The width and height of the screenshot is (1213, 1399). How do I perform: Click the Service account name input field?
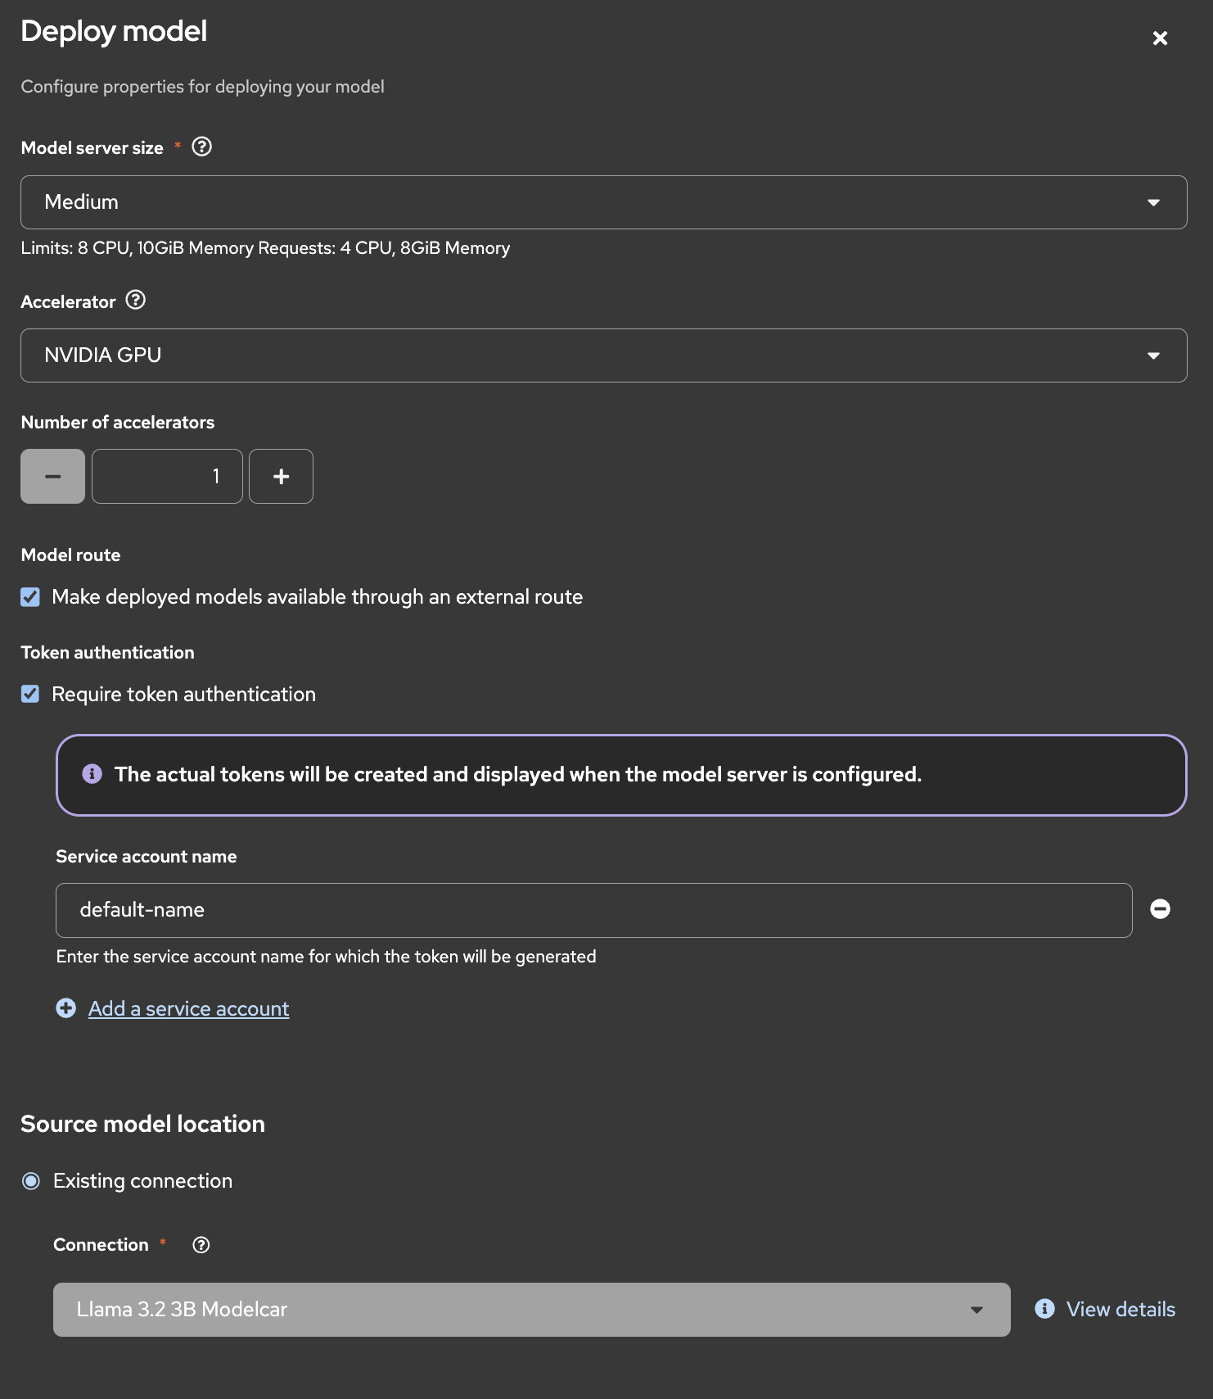593,910
